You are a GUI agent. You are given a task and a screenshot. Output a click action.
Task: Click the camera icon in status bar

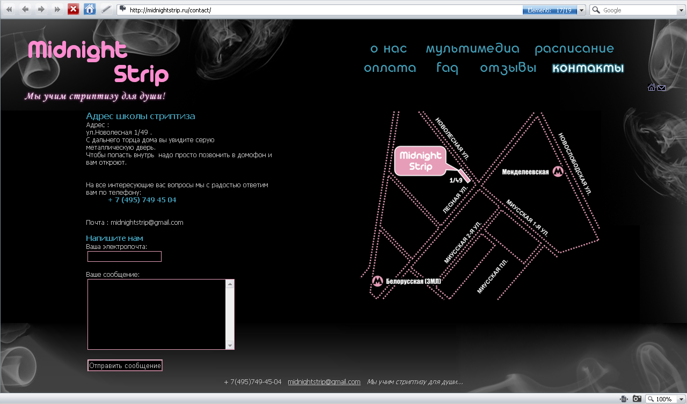pyautogui.click(x=637, y=399)
